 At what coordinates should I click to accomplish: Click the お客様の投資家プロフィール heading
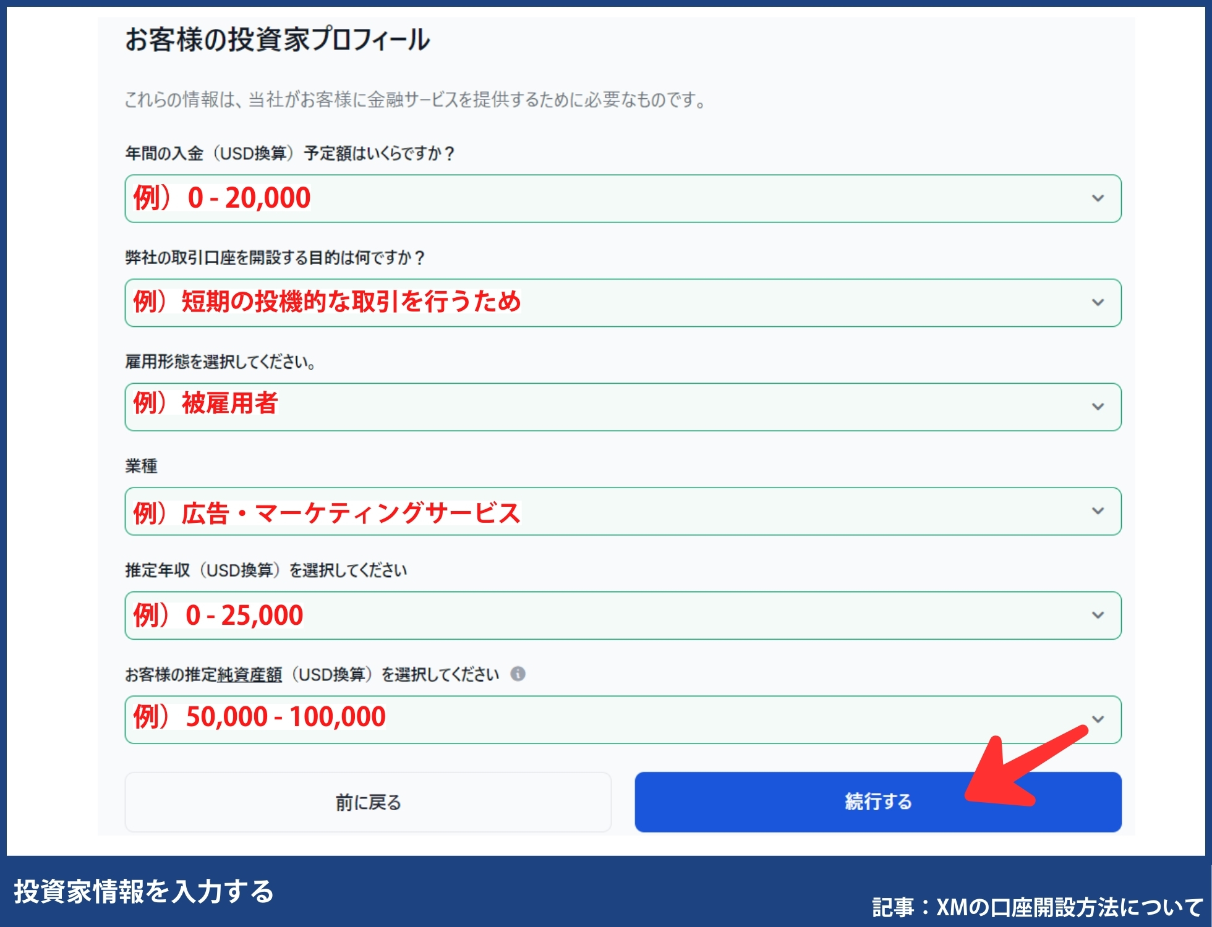pos(277,39)
